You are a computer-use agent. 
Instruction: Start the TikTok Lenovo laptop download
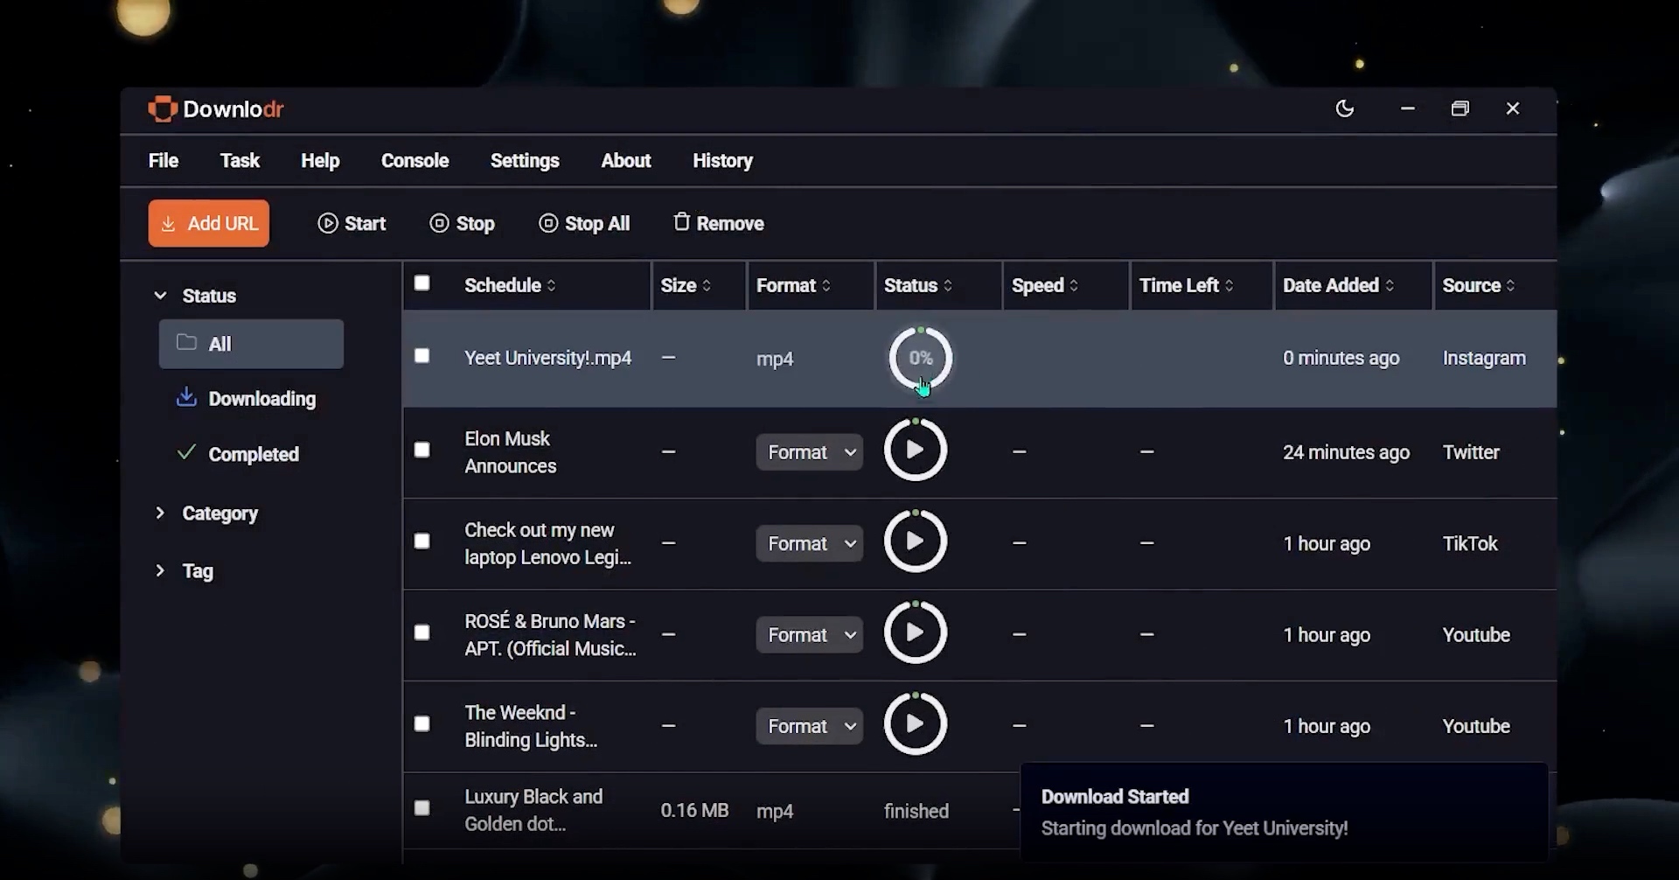[915, 541]
